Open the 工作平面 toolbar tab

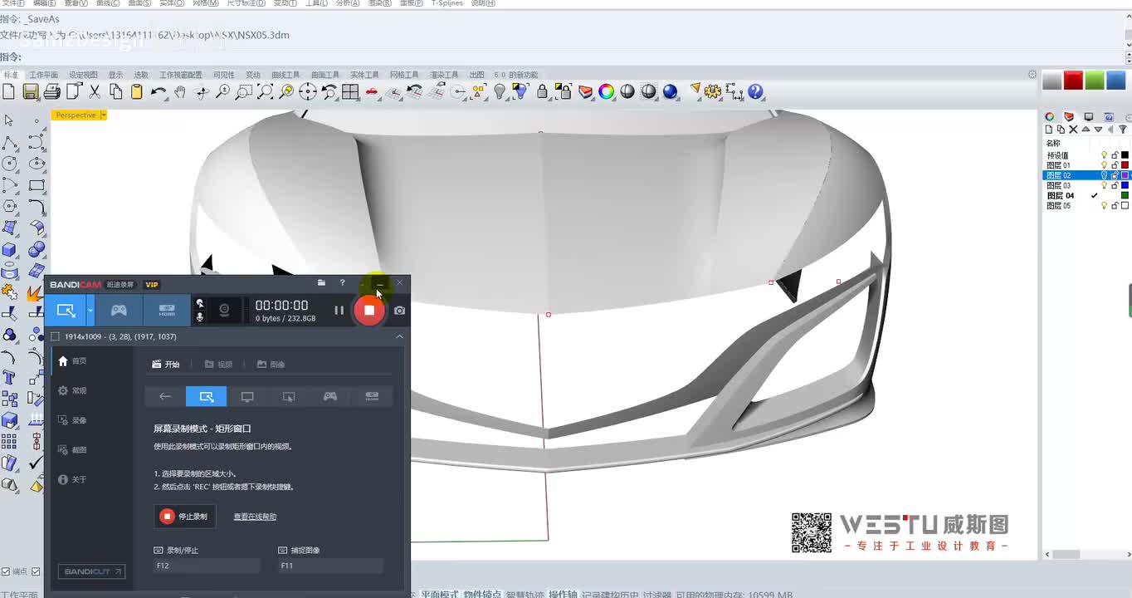[44, 75]
